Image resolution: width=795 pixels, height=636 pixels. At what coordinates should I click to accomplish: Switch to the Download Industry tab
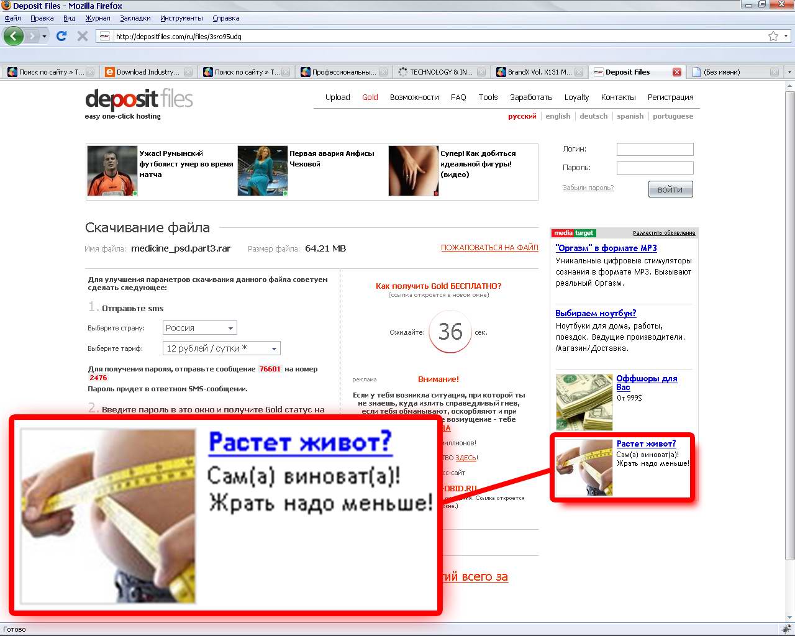(148, 72)
